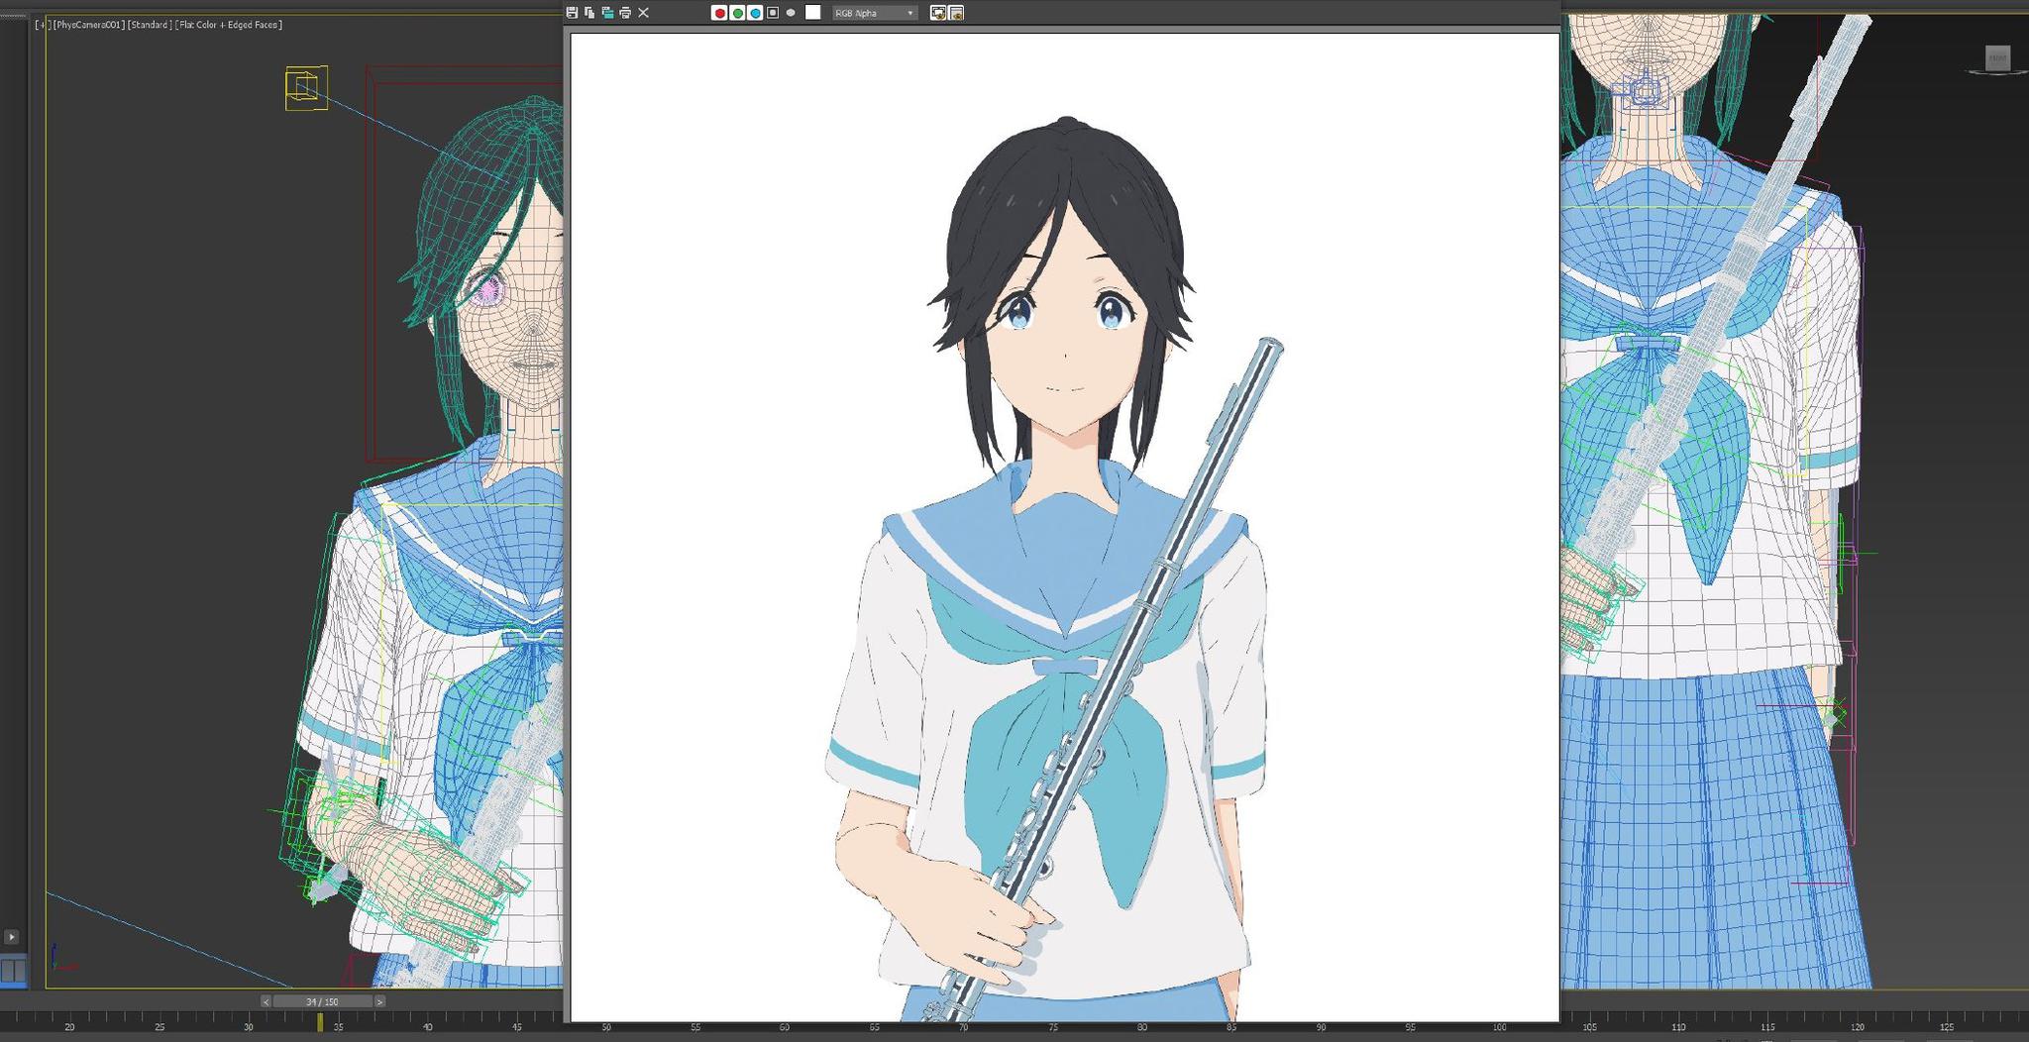Click the yellow current frame marker on trackbar
This screenshot has width=2029, height=1042.
pyautogui.click(x=320, y=1022)
